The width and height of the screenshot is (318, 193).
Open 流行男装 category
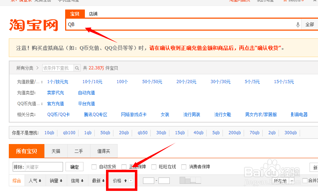(192, 114)
